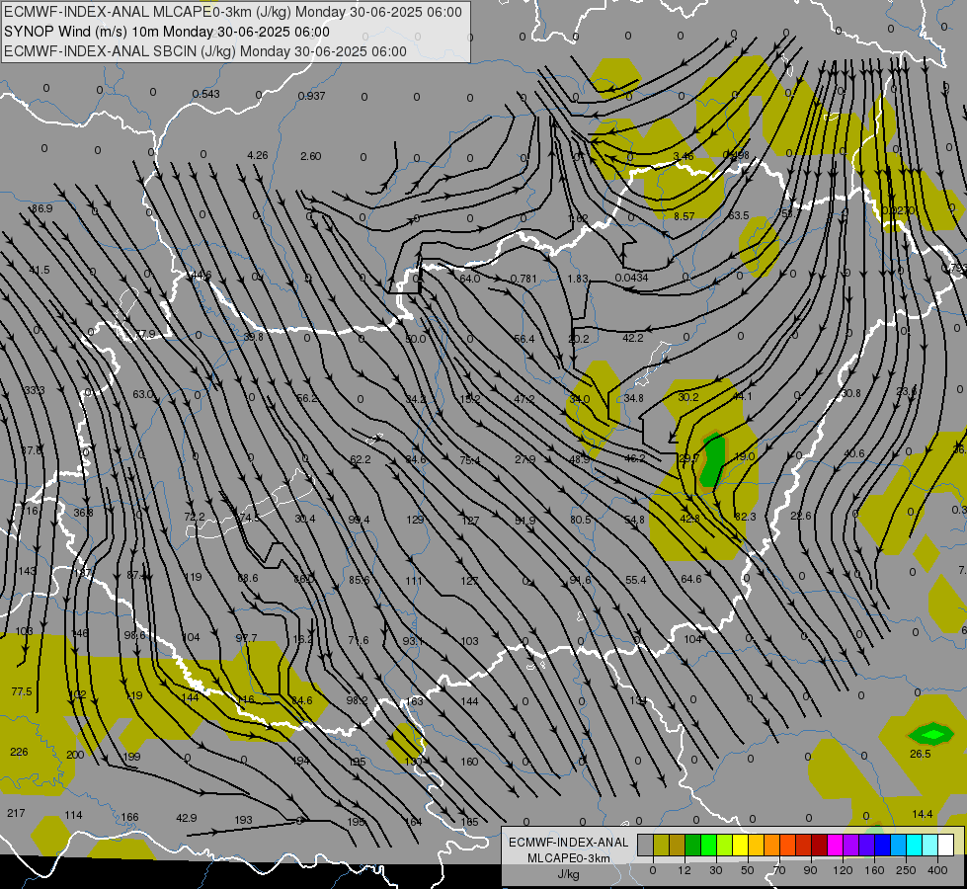This screenshot has height=889, width=967.
Task: Click the MLCAPE0-3km label in the legend
Action: coord(569,858)
